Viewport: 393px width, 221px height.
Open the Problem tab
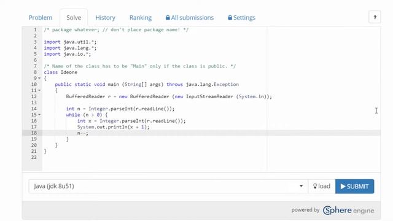[41, 18]
